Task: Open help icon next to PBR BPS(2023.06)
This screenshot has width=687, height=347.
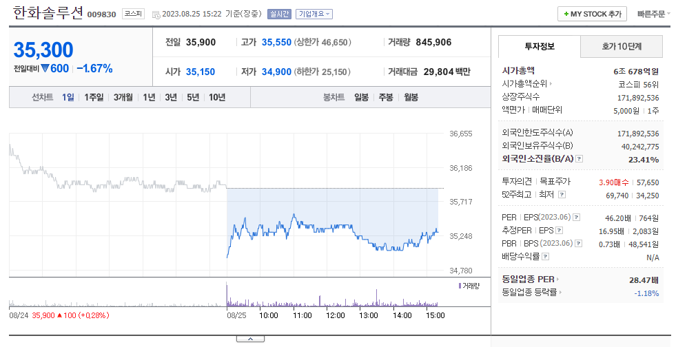Action: pyautogui.click(x=579, y=244)
